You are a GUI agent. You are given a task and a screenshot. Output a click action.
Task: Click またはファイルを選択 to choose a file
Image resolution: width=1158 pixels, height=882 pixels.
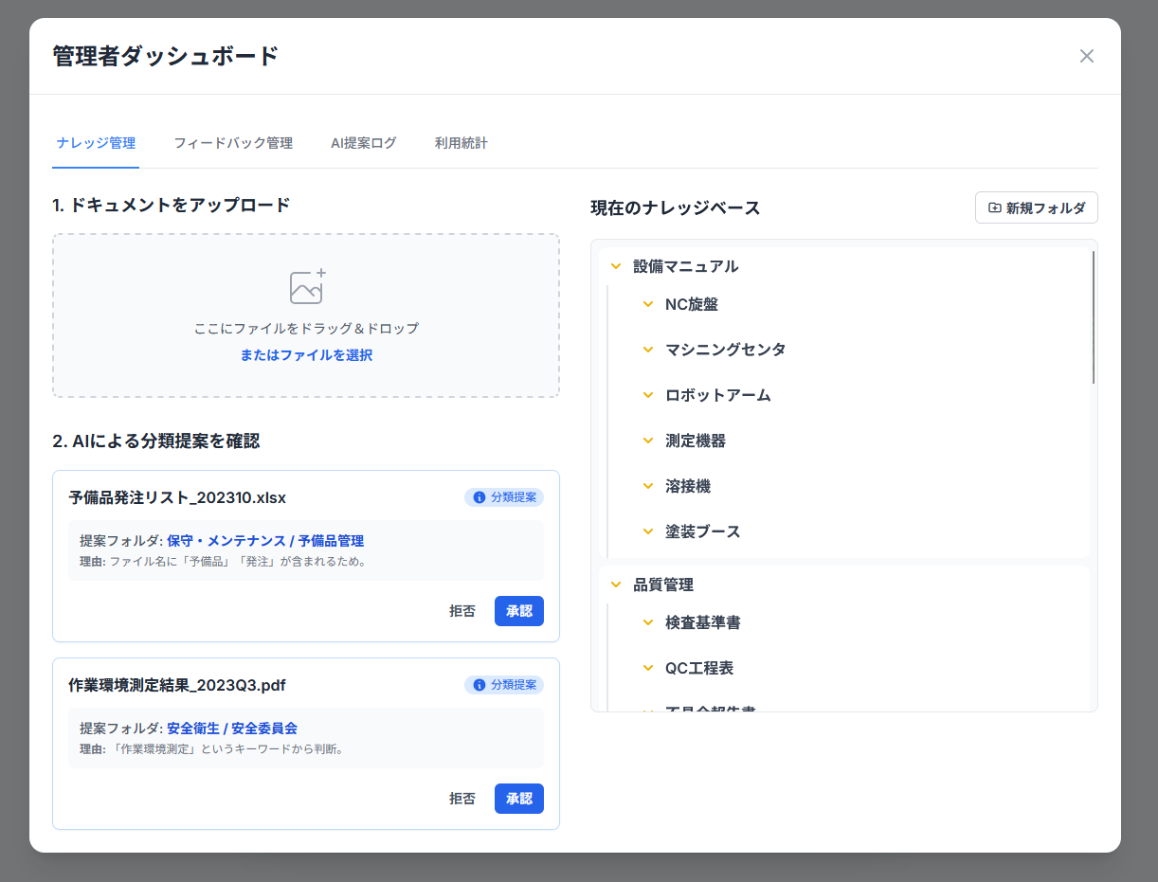click(x=305, y=354)
